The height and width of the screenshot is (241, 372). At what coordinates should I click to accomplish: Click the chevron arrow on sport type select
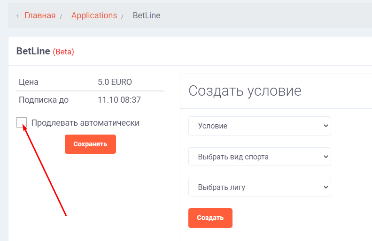click(326, 157)
